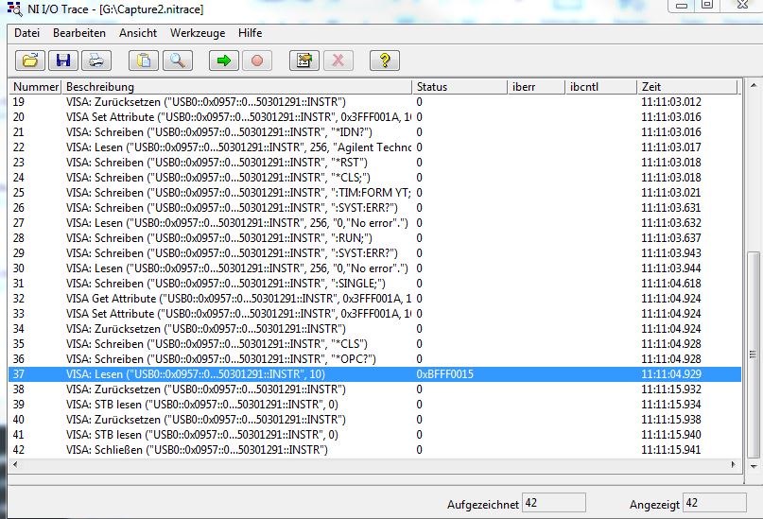Click the horizontal scrollbar left arrow
Image resolution: width=763 pixels, height=519 pixels.
(x=15, y=464)
